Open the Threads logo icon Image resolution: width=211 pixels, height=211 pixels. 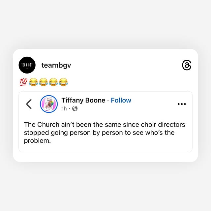[187, 65]
